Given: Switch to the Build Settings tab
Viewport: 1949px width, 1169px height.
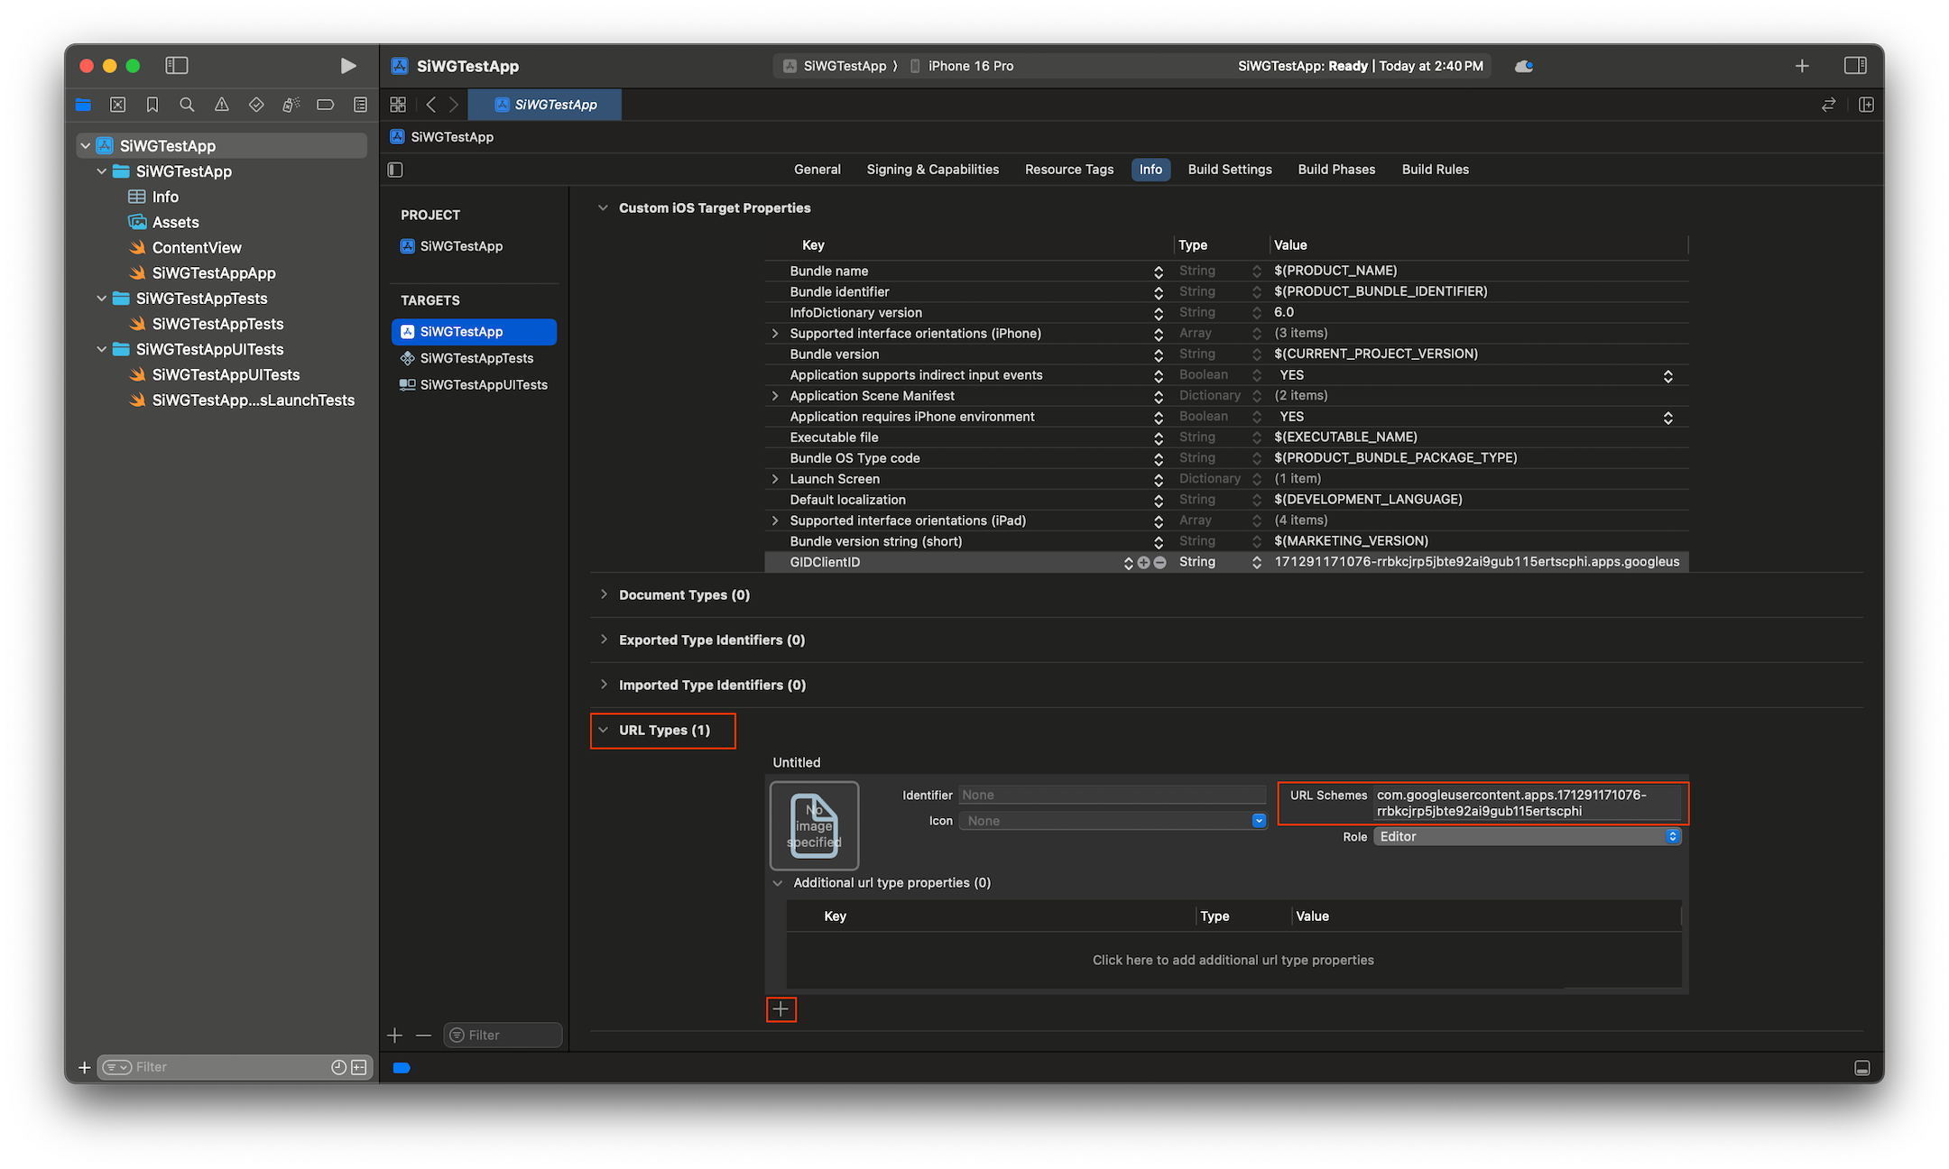Looking at the screenshot, I should (1229, 169).
